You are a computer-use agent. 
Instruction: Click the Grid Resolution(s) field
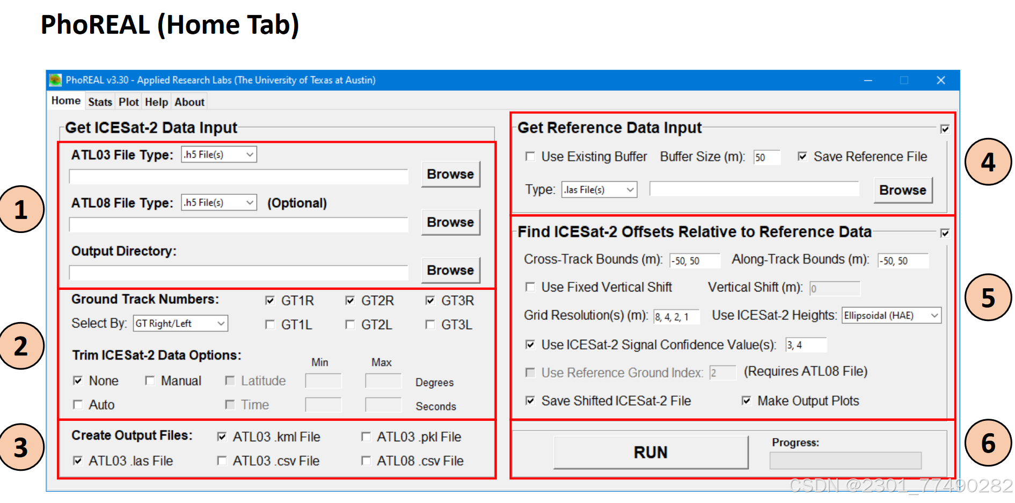click(x=677, y=317)
